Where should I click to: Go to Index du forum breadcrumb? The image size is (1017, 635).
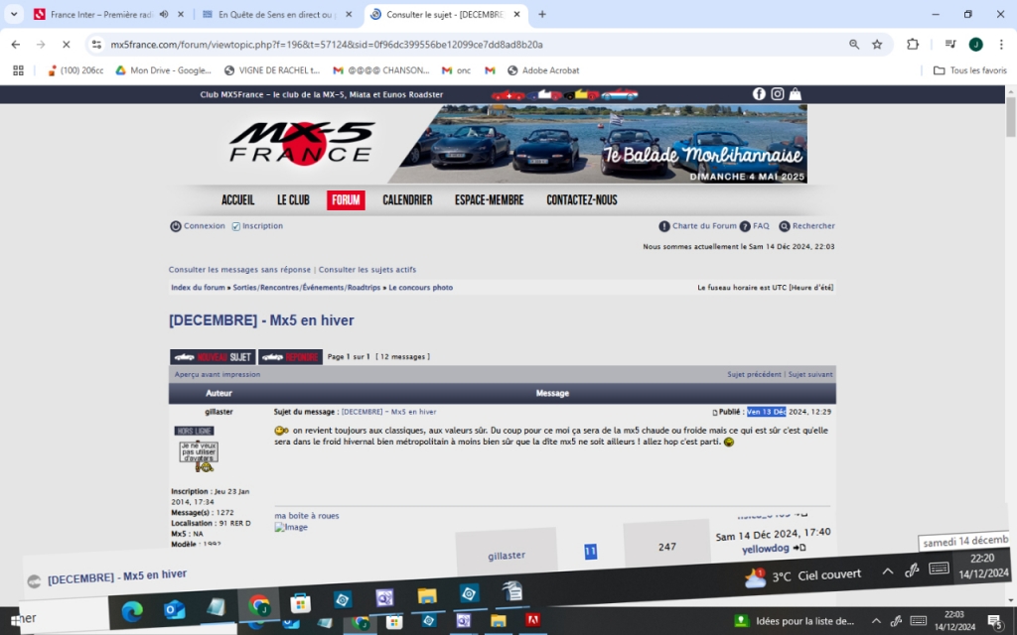(198, 288)
